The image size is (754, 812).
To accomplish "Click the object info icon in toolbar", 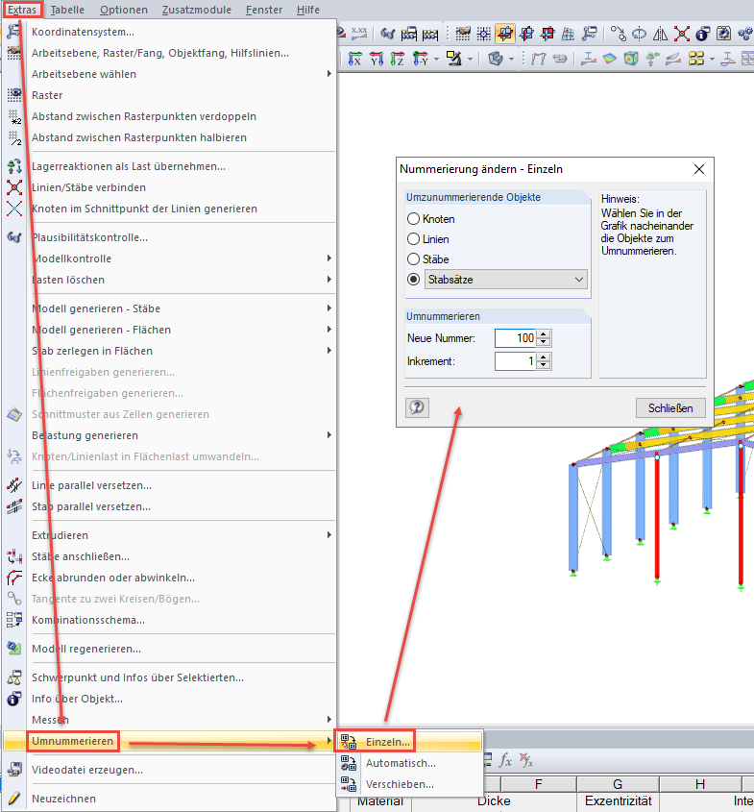I will (702, 35).
